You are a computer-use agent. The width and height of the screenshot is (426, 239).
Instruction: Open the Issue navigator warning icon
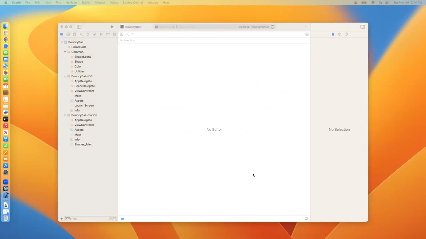[88, 34]
